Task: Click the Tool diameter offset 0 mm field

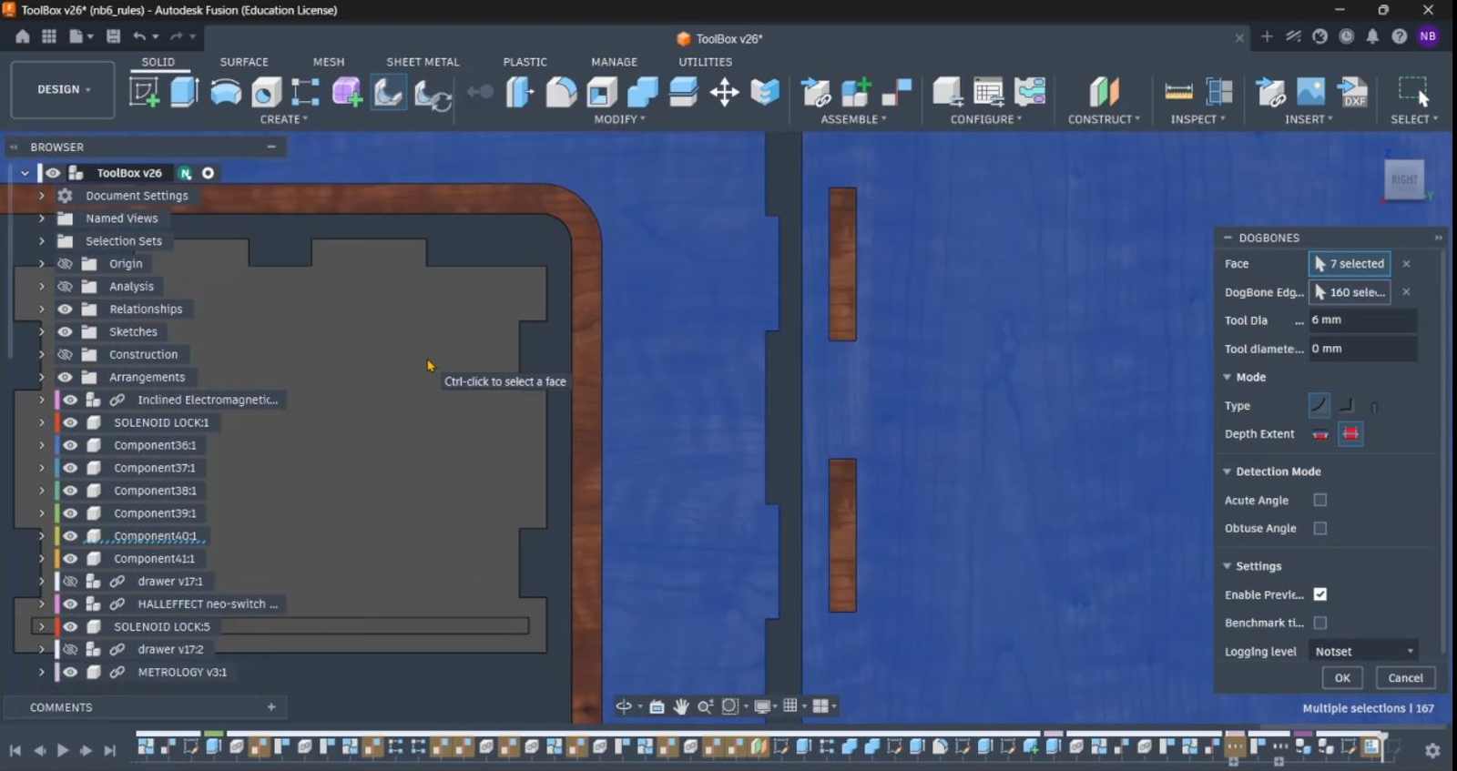Action: pyautogui.click(x=1363, y=349)
